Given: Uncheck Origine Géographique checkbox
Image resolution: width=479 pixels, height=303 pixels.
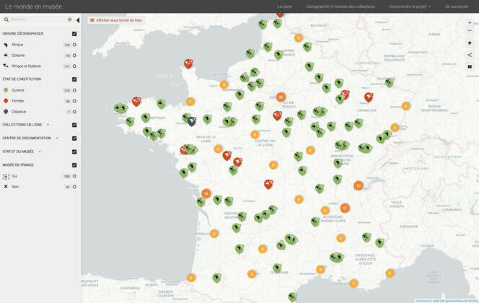Looking at the screenshot, I should pyautogui.click(x=74, y=34).
